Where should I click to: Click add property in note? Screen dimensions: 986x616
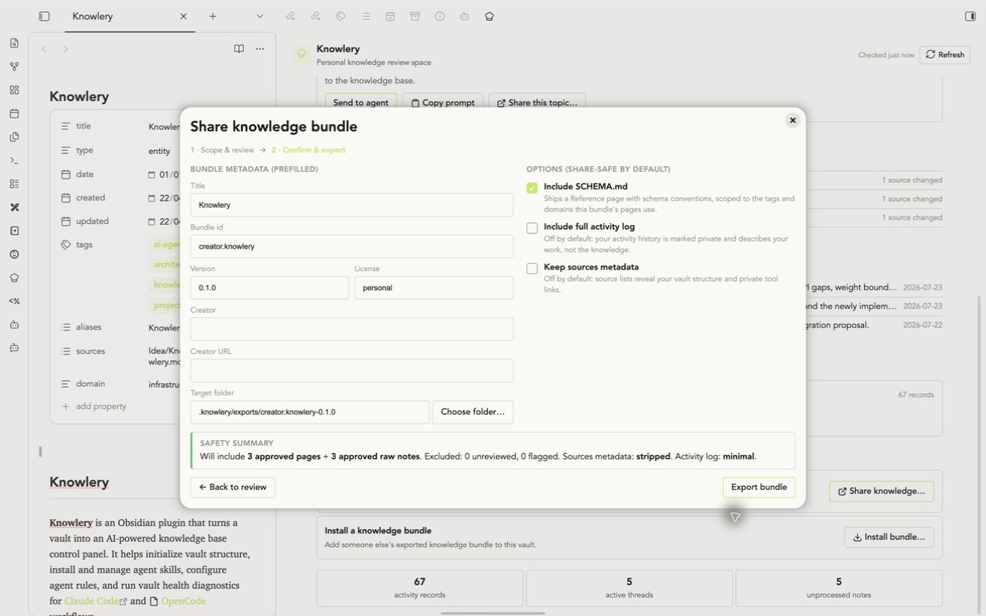click(x=94, y=407)
